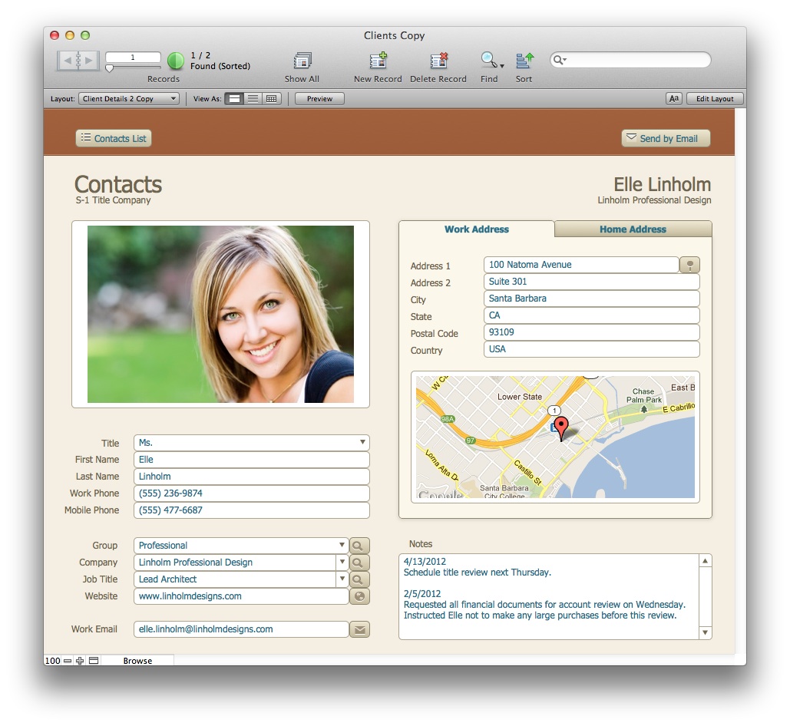Open the Find magnifier tool
Image resolution: width=790 pixels, height=726 pixels.
488,61
